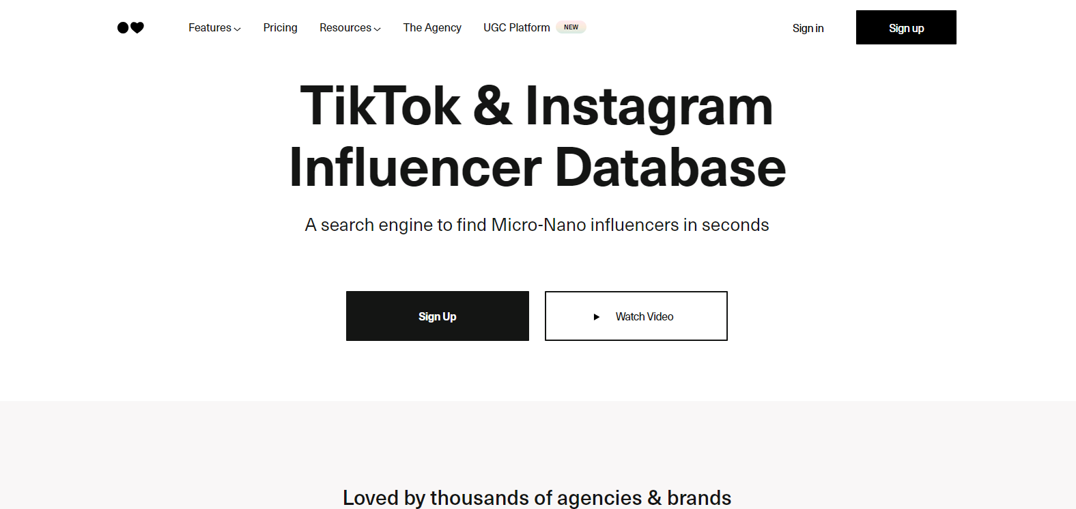Click the large hero Sign Up button

click(x=437, y=316)
